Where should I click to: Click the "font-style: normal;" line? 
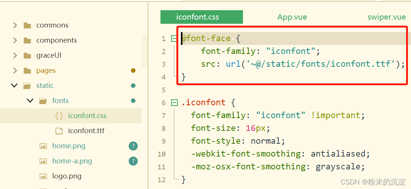(x=238, y=141)
